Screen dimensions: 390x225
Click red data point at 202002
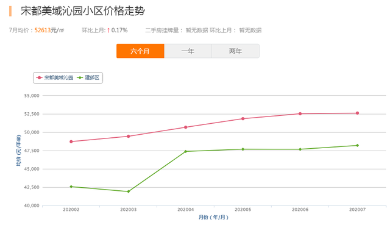tap(71, 141)
